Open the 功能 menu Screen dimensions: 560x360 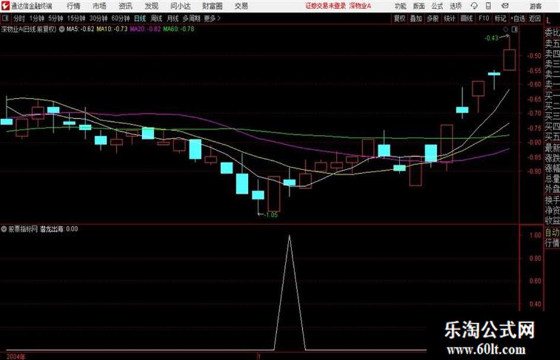pos(401,6)
